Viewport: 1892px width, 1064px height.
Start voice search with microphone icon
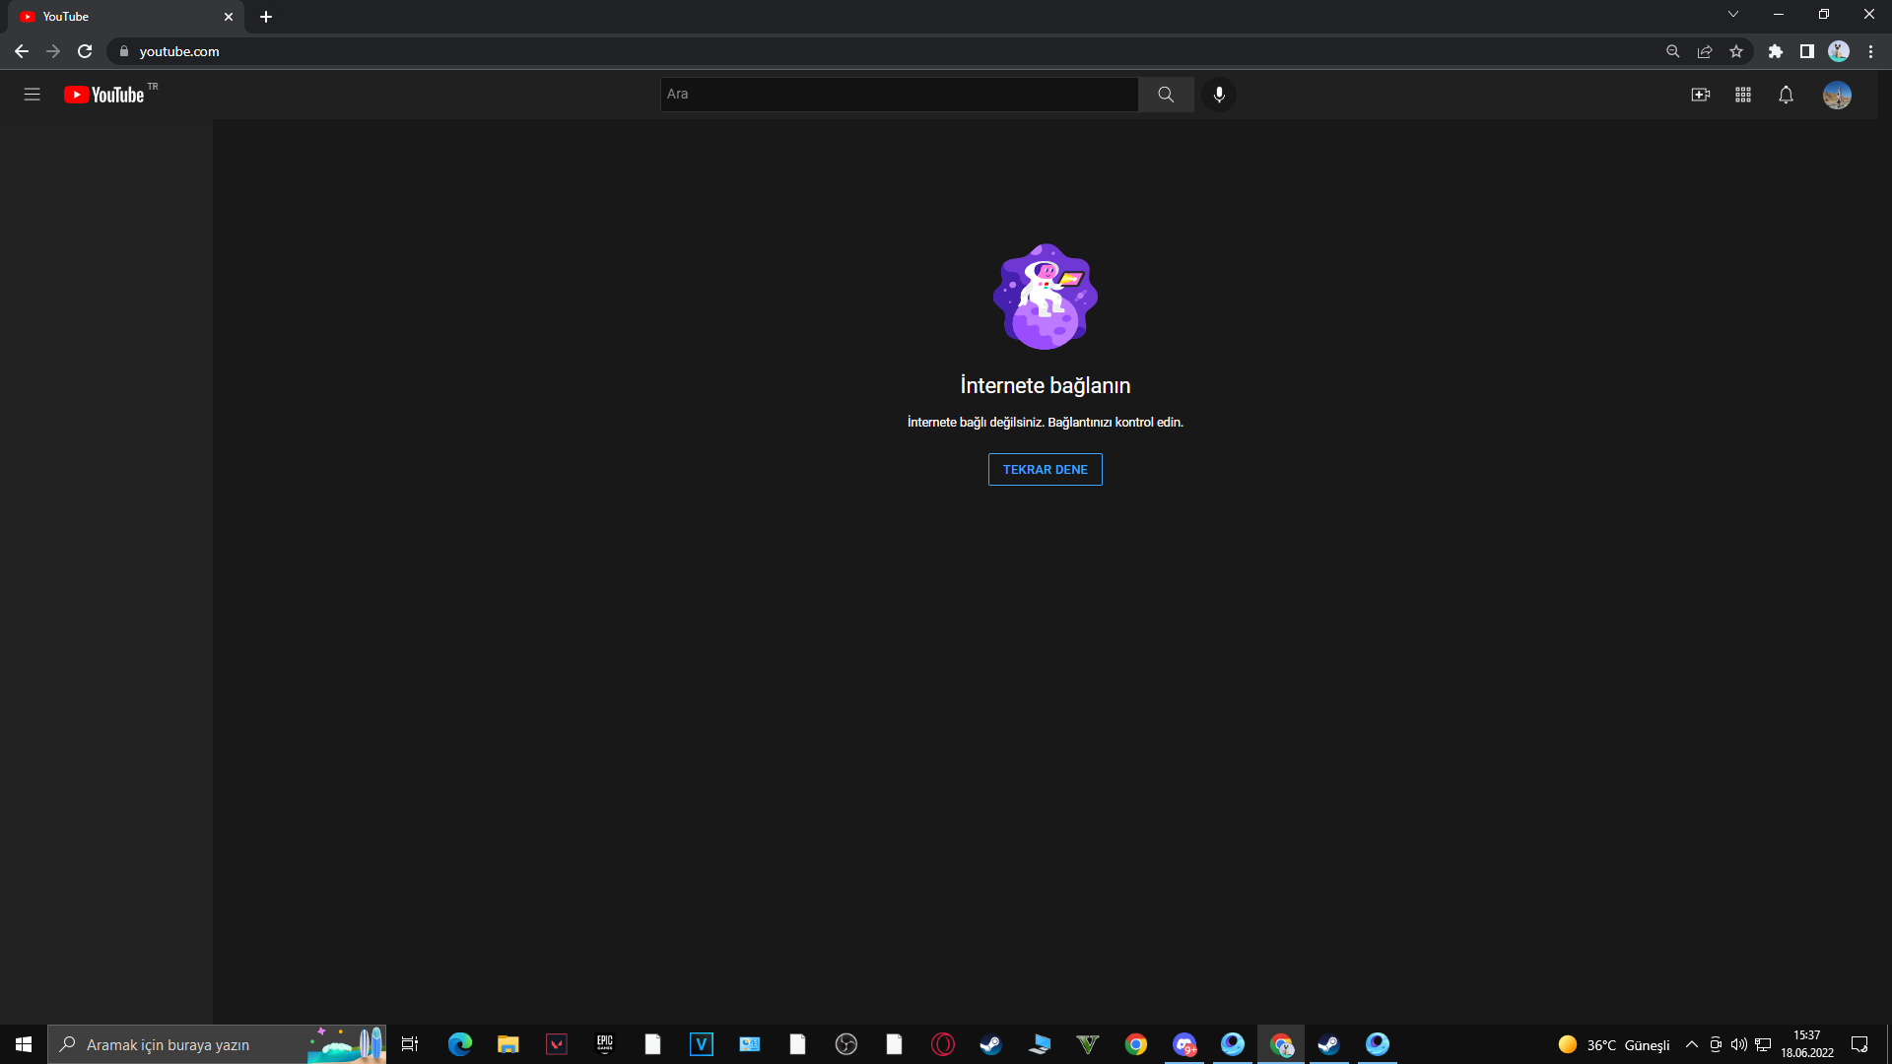coord(1219,95)
